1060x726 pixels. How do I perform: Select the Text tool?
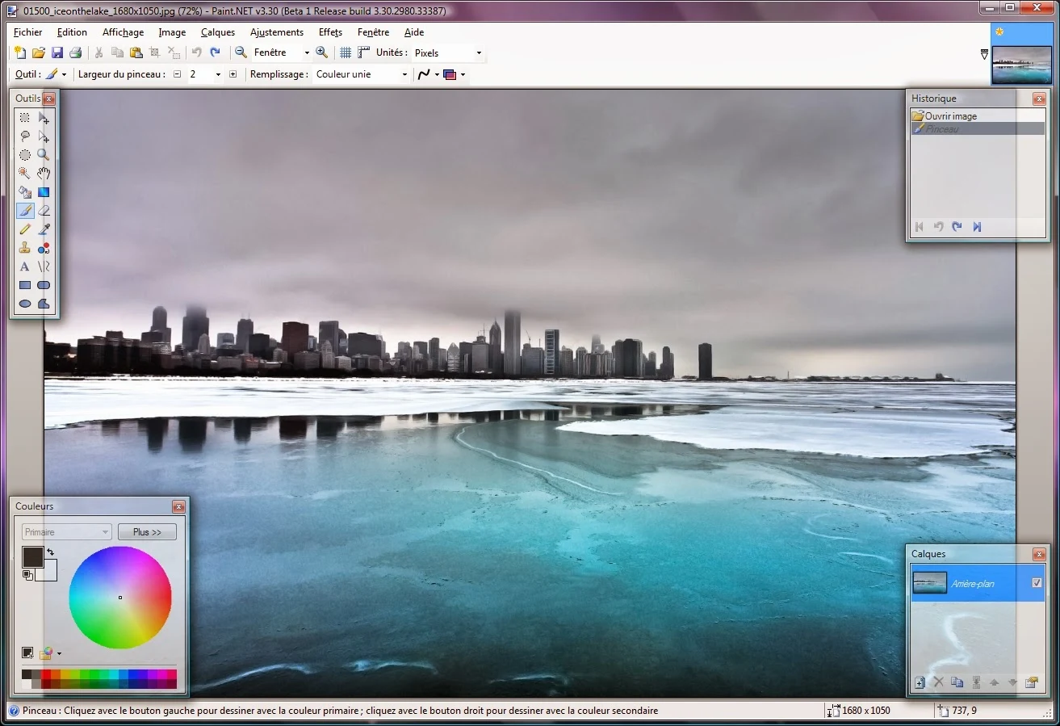coord(24,266)
